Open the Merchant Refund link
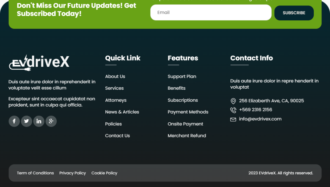Viewport: 330px width, 187px height. (x=187, y=136)
